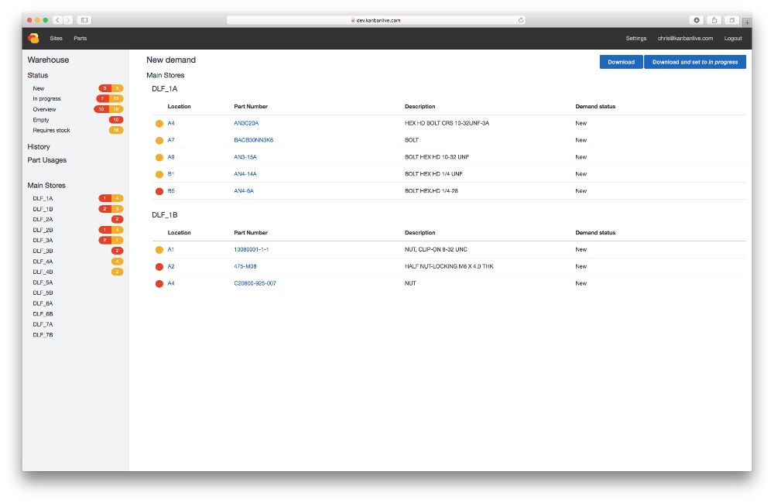Click the red status dot for location B5
This screenshot has height=503, width=774.
point(159,191)
